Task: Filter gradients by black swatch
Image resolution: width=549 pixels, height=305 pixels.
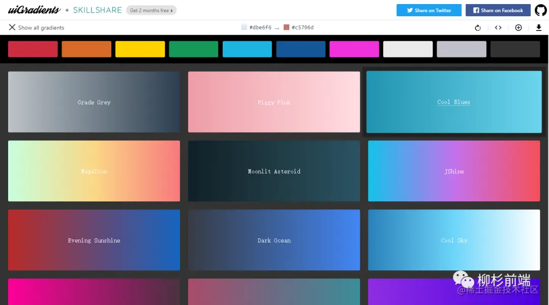Action: [x=515, y=49]
